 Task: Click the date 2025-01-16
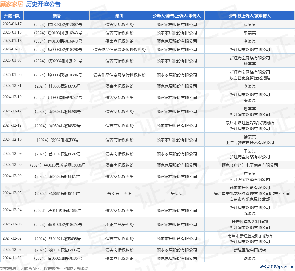12,32
